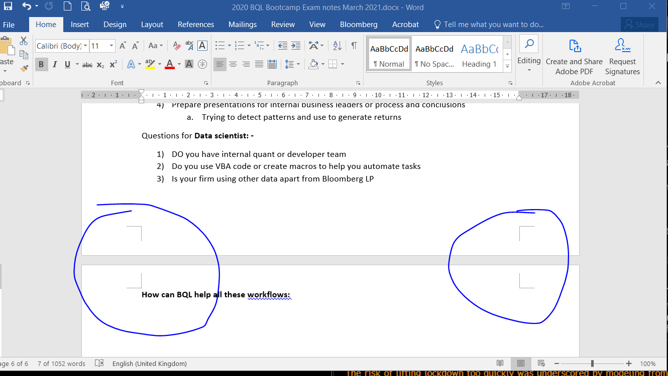Click the zoom slider handle
The width and height of the screenshot is (668, 376).
click(x=593, y=363)
